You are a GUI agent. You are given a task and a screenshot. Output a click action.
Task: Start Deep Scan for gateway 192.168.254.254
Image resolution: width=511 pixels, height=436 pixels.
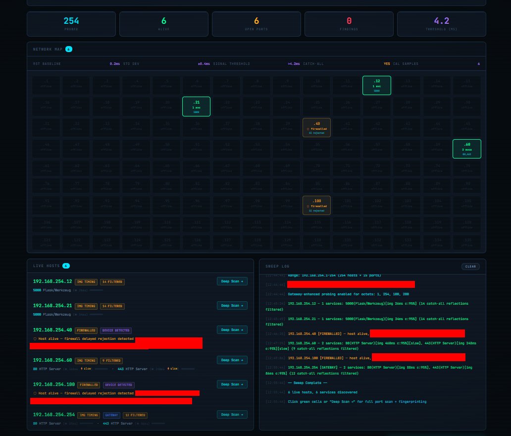[232, 415]
